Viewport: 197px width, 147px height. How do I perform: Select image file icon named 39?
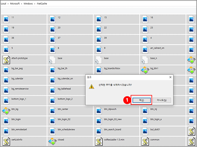pos(99,40)
